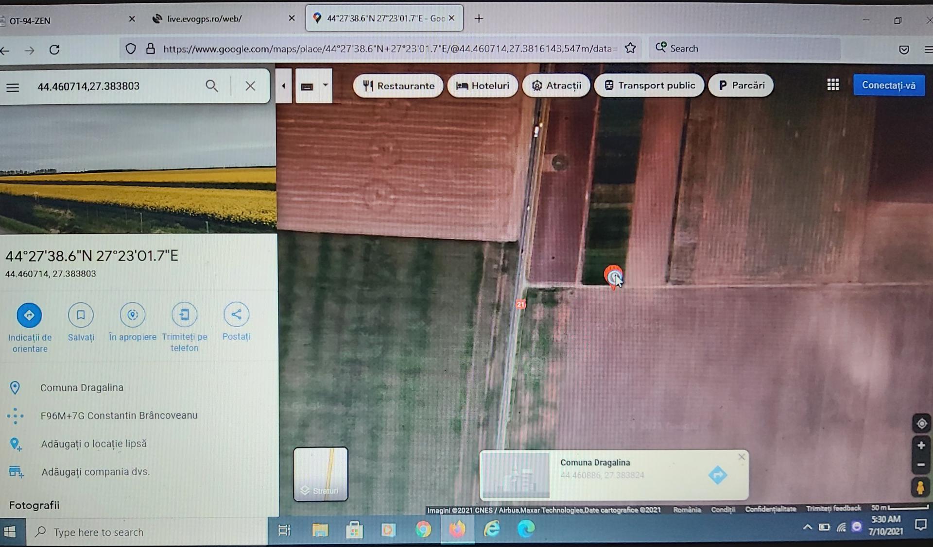933x547 pixels.
Task: Toggle the Straturi layers thumbnail
Action: (321, 474)
